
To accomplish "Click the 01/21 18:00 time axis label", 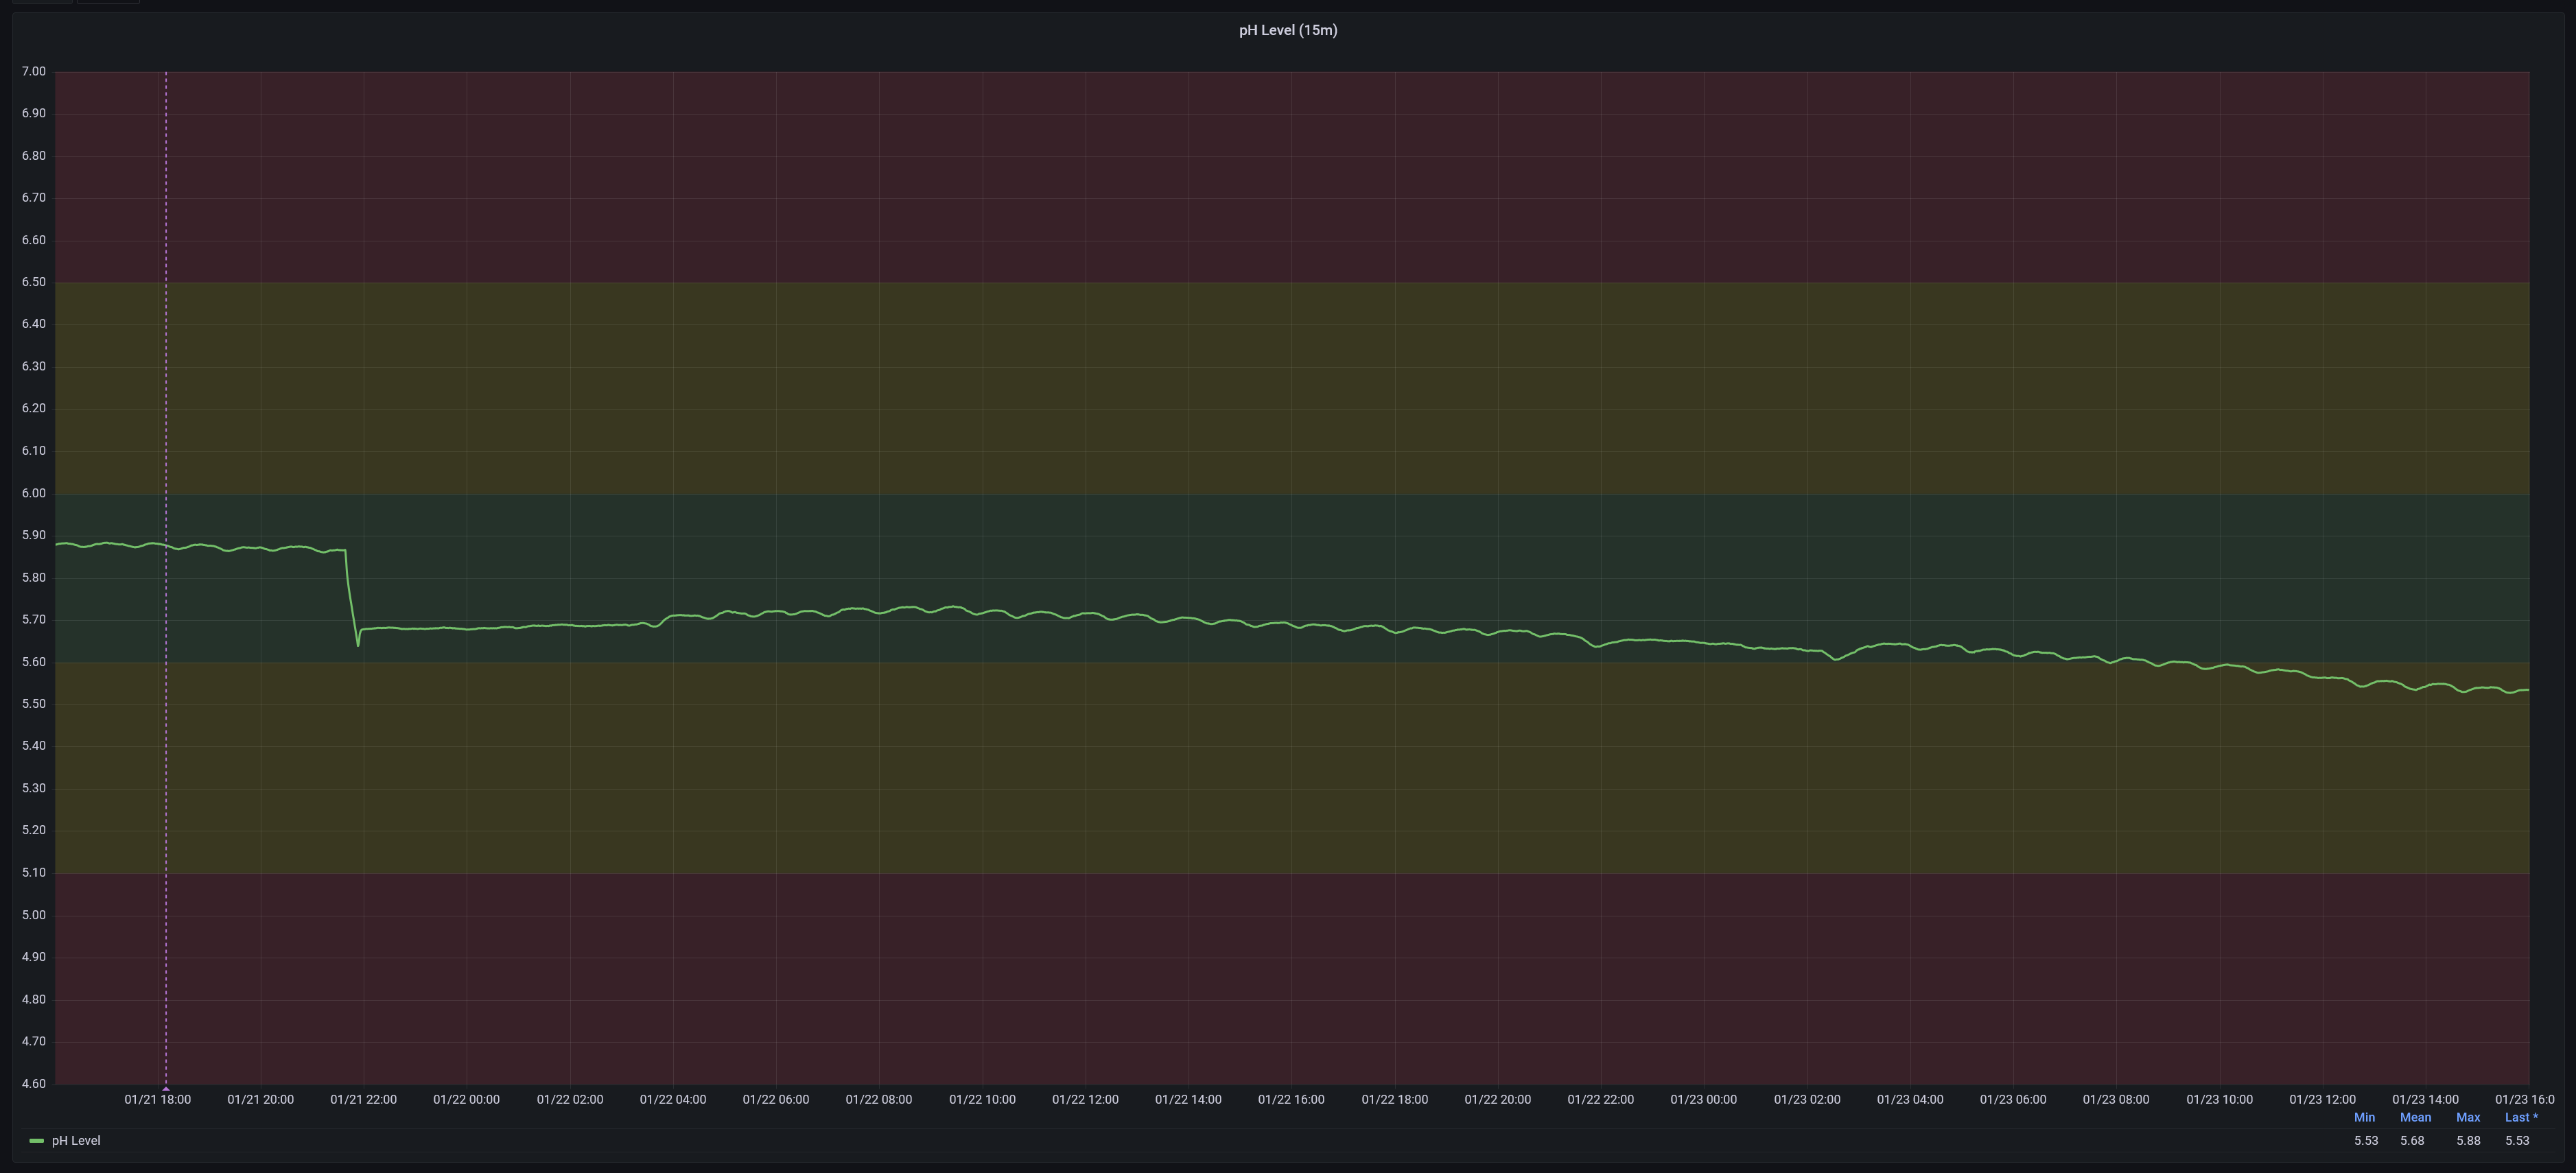I will click(157, 1099).
